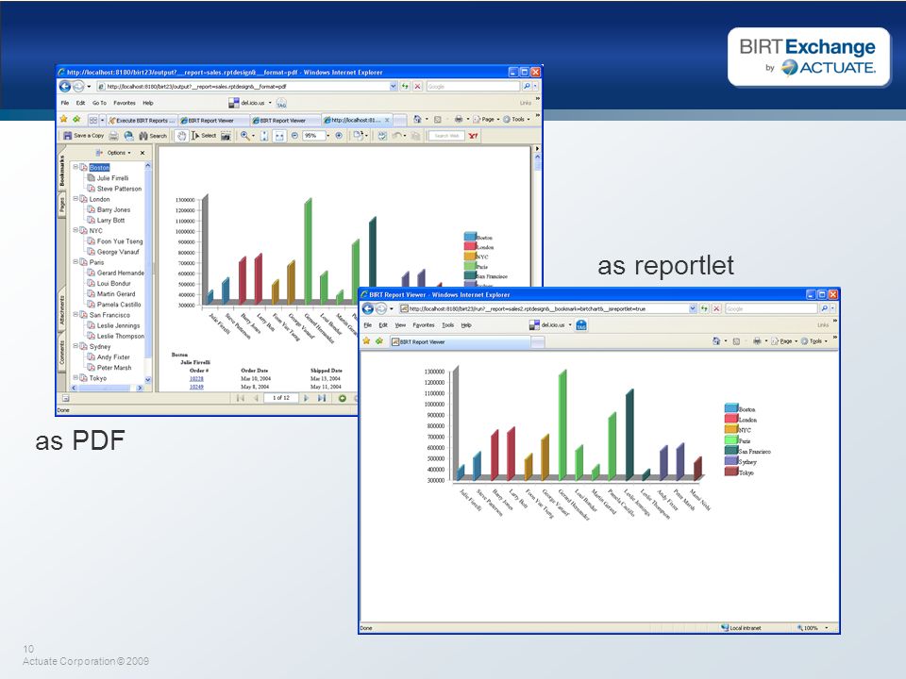
Task: Collapse the Boston bookmark node
Action: [x=75, y=167]
